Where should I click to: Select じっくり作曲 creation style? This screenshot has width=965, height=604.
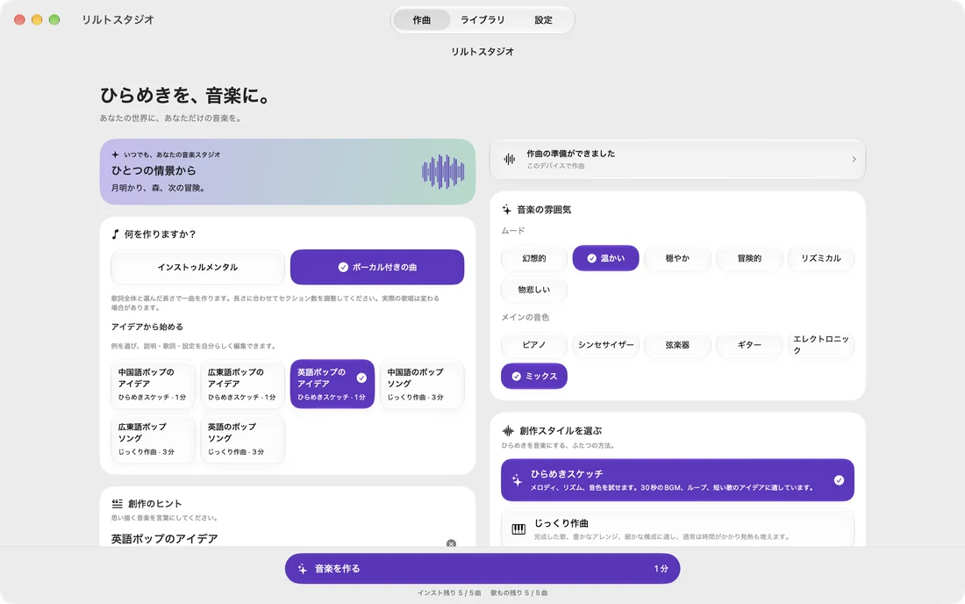677,528
